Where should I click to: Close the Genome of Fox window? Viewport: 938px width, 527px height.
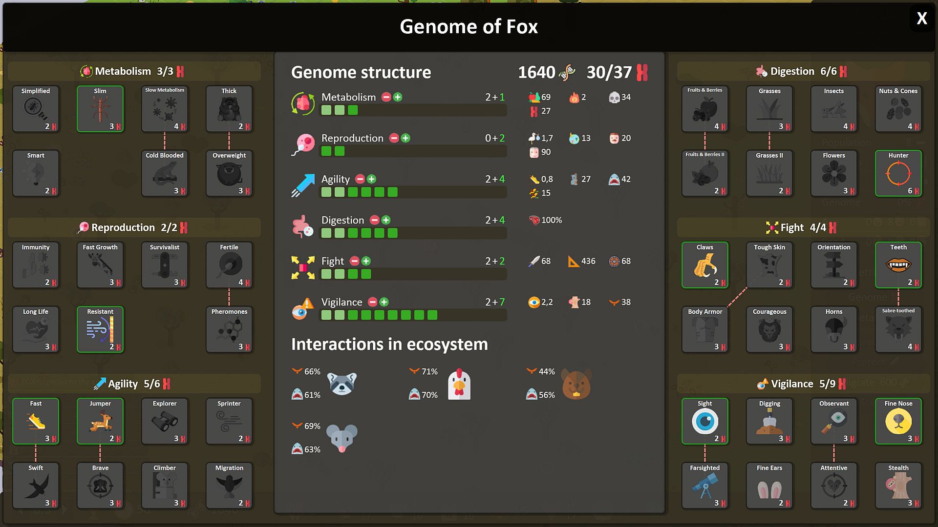point(921,19)
